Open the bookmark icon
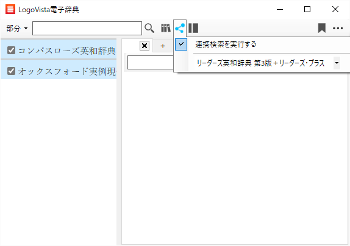This screenshot has height=246, width=350. coord(322,28)
